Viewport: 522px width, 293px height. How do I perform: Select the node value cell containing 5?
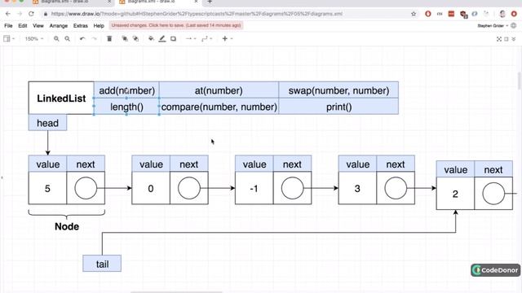point(47,188)
